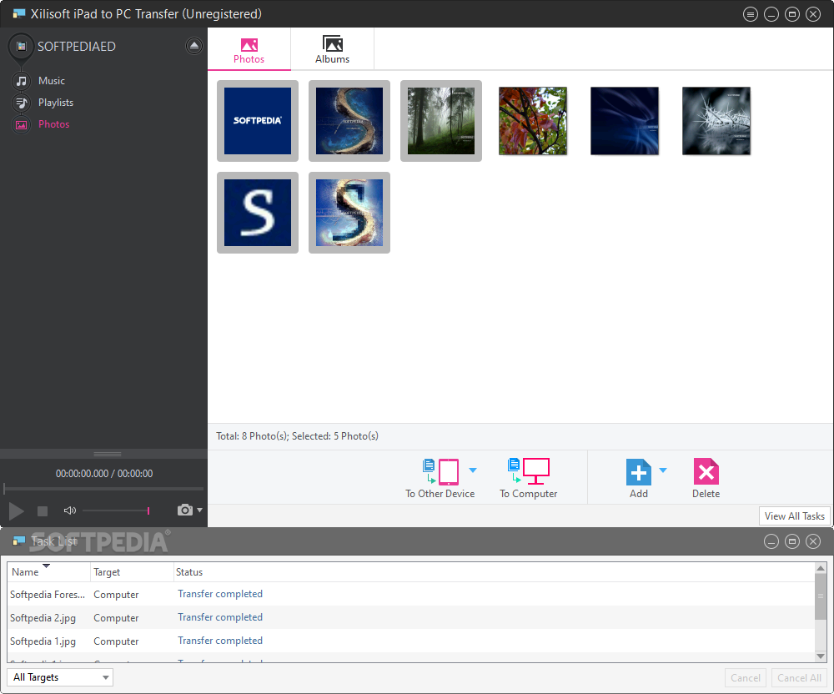
Task: Click the Computer target for Softpedia 1.jpg
Action: [116, 641]
